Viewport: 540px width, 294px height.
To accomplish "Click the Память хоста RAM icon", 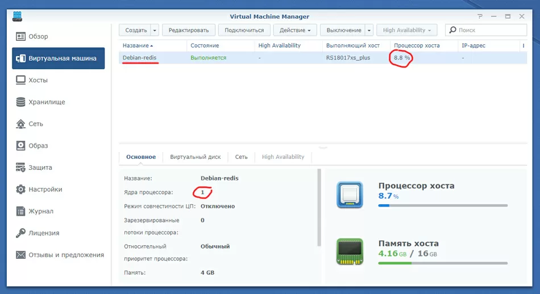I will [350, 251].
